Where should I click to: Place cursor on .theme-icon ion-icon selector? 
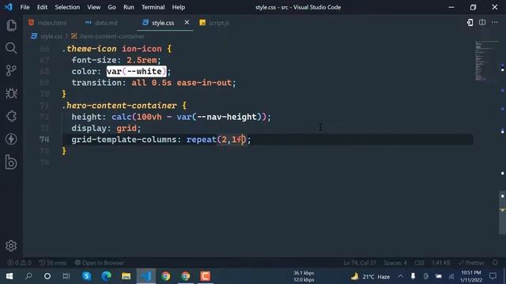point(111,49)
